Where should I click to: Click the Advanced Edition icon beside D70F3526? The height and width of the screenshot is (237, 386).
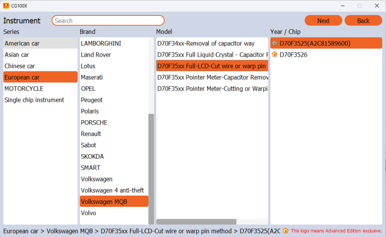(274, 55)
